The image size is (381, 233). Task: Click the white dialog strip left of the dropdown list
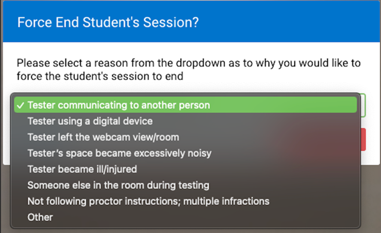pos(6,126)
